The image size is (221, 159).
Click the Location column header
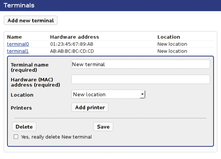point(169,37)
